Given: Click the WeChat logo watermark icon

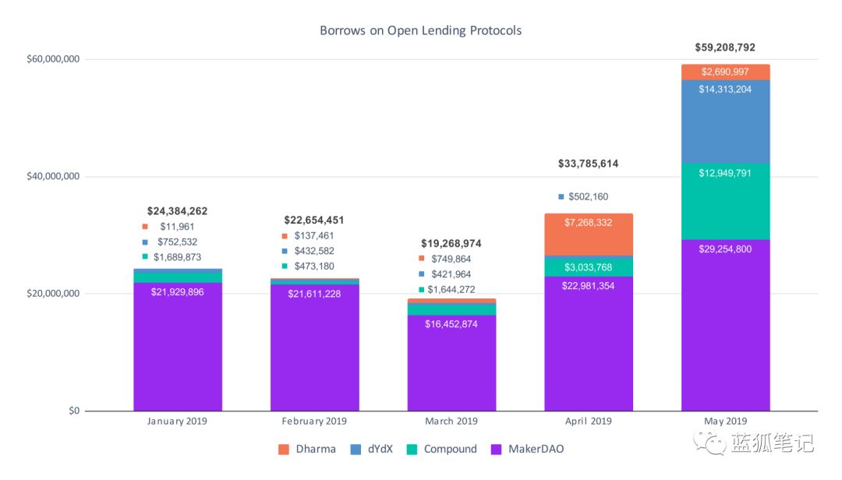Looking at the screenshot, I should (x=709, y=443).
